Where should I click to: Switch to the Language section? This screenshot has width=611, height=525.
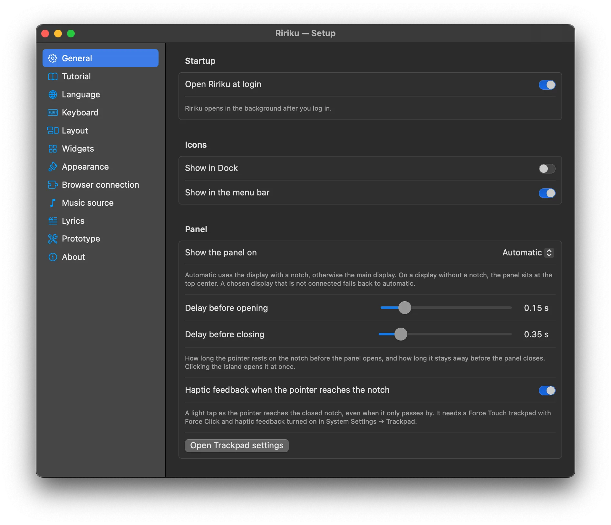(101, 94)
